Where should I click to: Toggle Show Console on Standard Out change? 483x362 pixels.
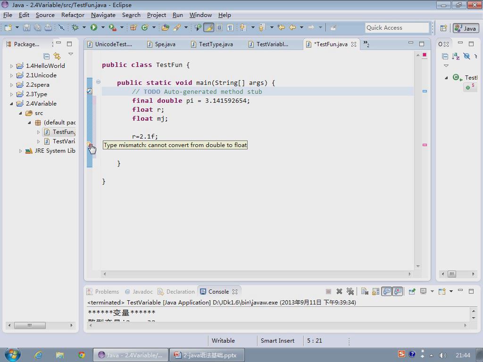(387, 291)
